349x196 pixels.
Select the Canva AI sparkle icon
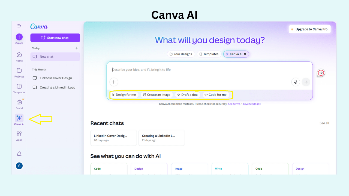pyautogui.click(x=19, y=118)
